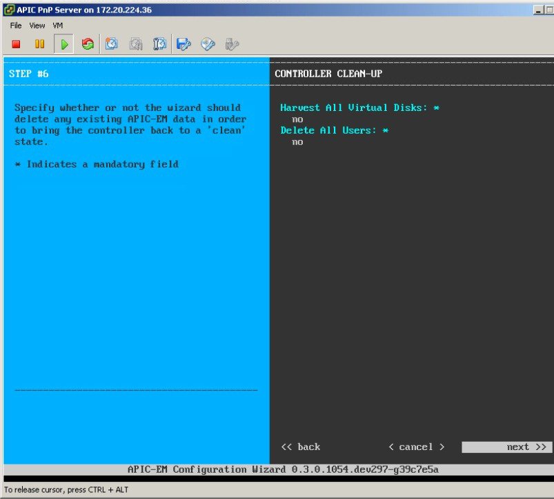Click the grayed USB device connection icon

tap(232, 44)
